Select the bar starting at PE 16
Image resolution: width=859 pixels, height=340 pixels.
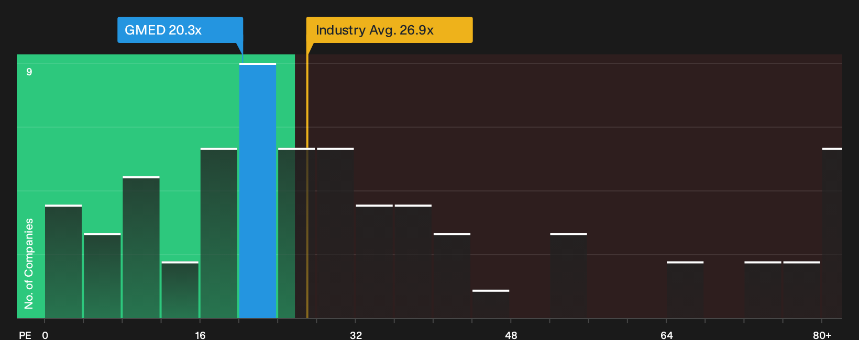click(x=219, y=233)
